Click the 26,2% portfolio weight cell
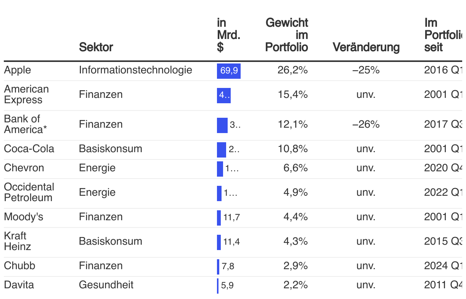This screenshot has height=299, width=466. [x=293, y=70]
